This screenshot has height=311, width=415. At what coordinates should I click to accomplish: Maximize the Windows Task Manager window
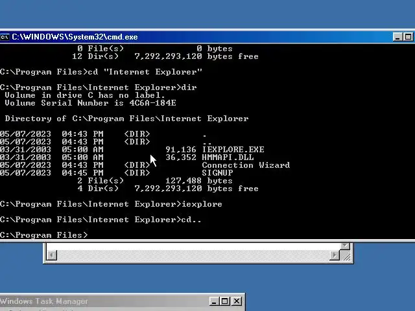(225, 301)
